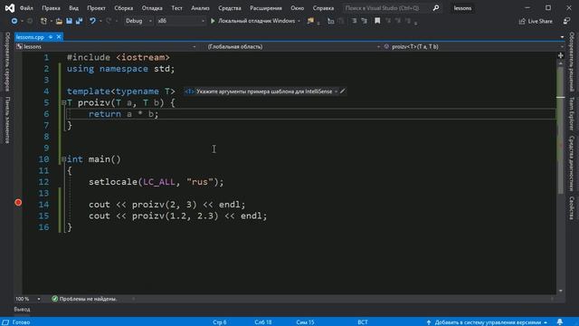Open the Справка menu

(323, 8)
